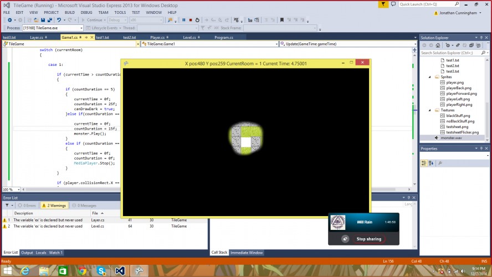Click Windows Store taskbar icon
492x277 pixels.
pos(63,271)
